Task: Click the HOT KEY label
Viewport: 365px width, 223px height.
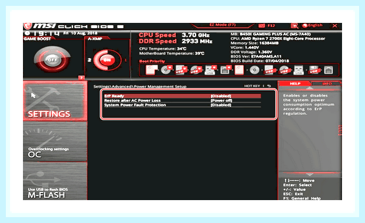Action: tap(252, 86)
